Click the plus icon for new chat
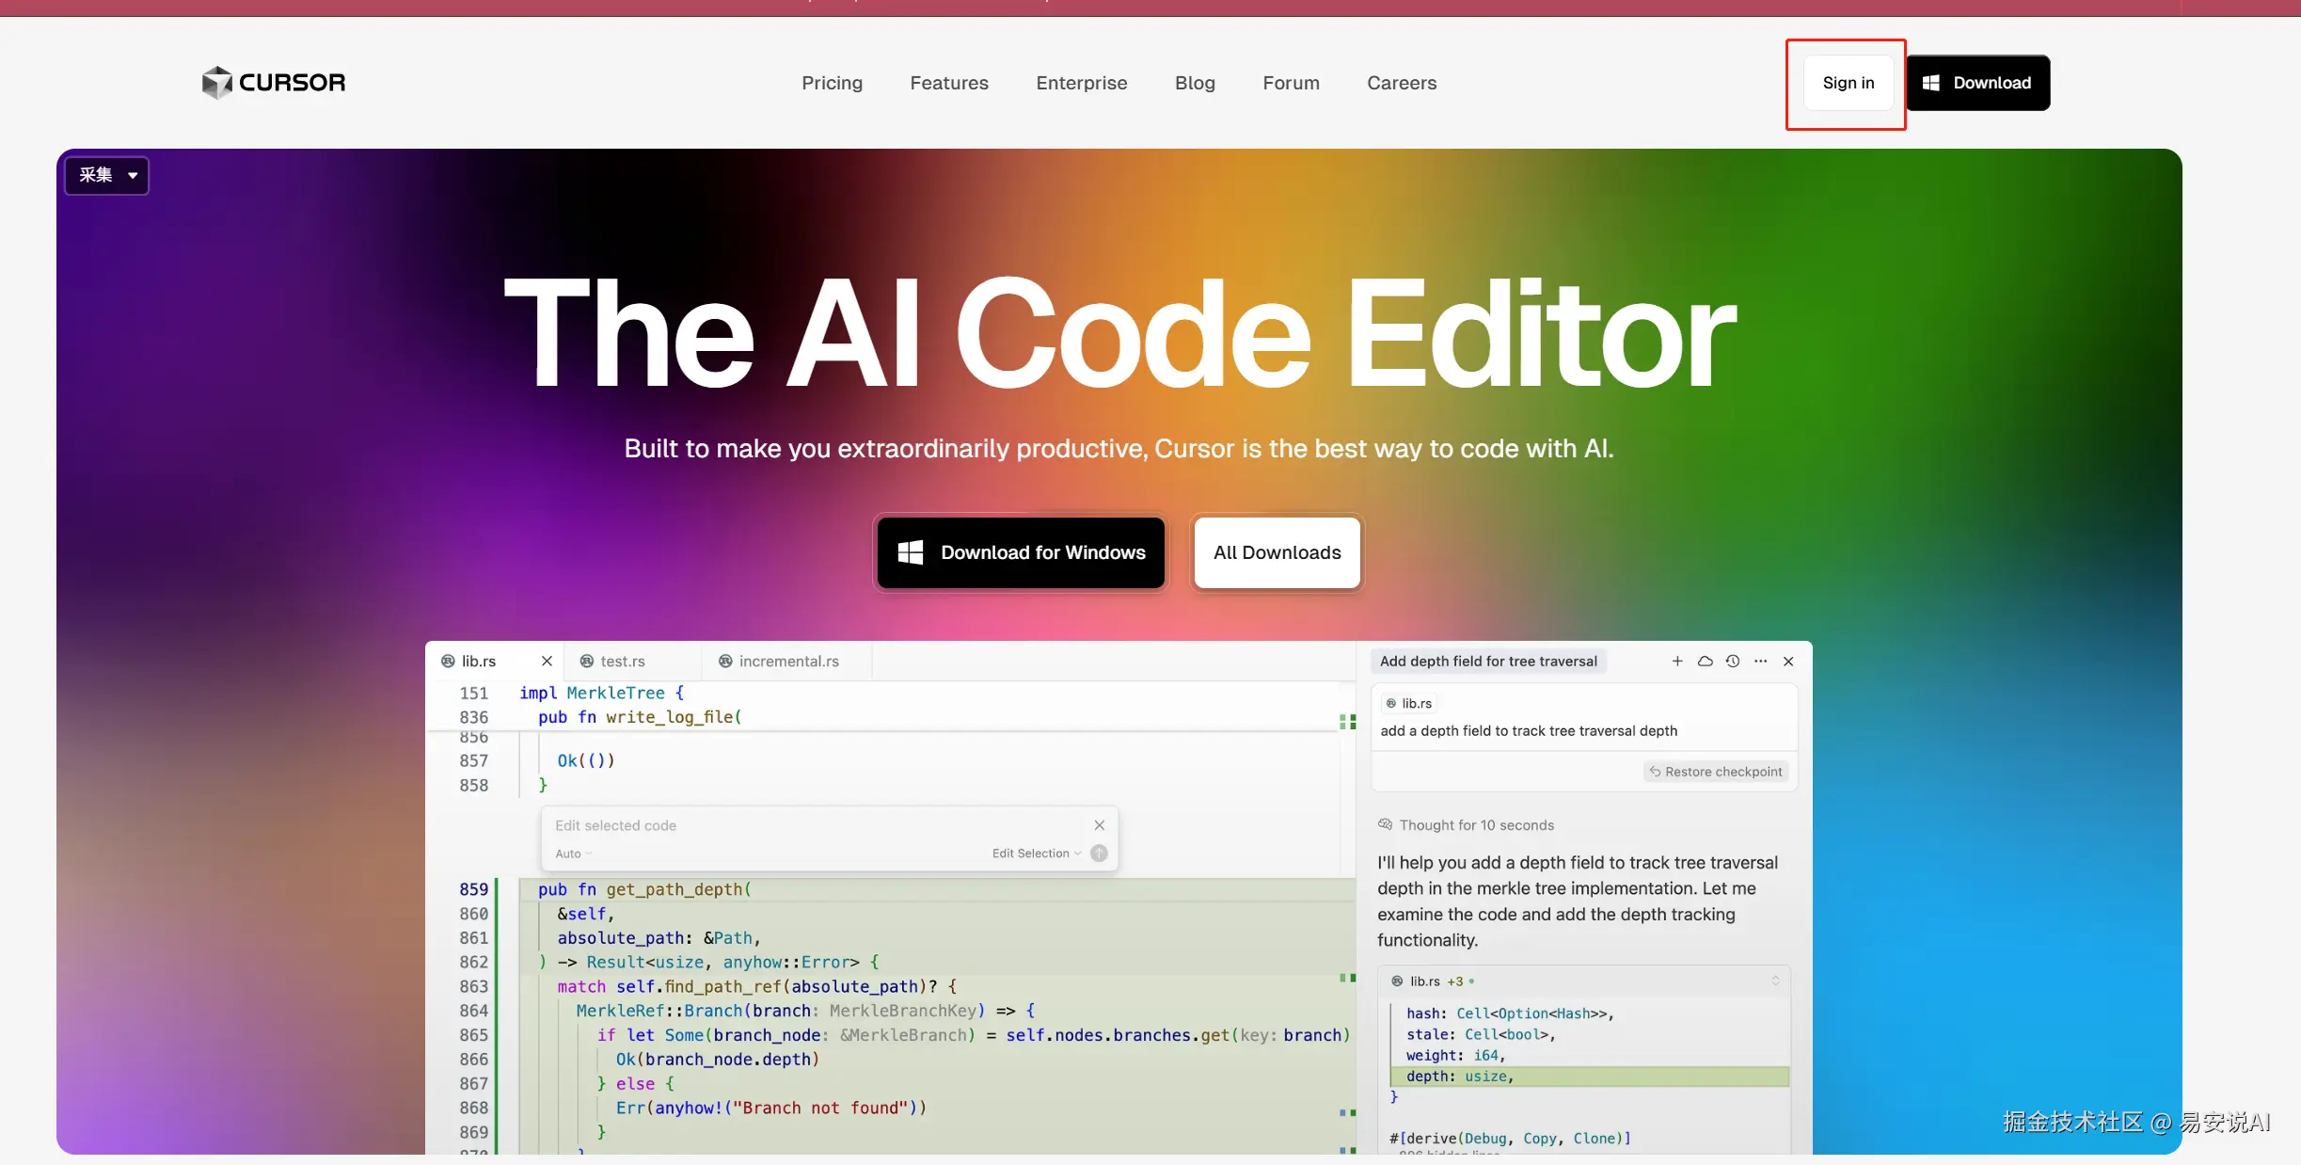This screenshot has width=2301, height=1165. [1677, 662]
